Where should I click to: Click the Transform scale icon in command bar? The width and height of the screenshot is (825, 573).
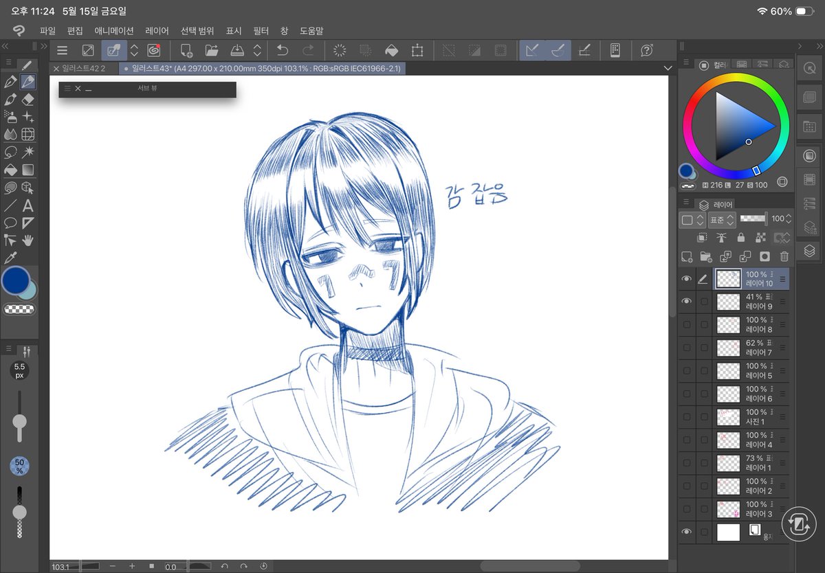(x=417, y=50)
